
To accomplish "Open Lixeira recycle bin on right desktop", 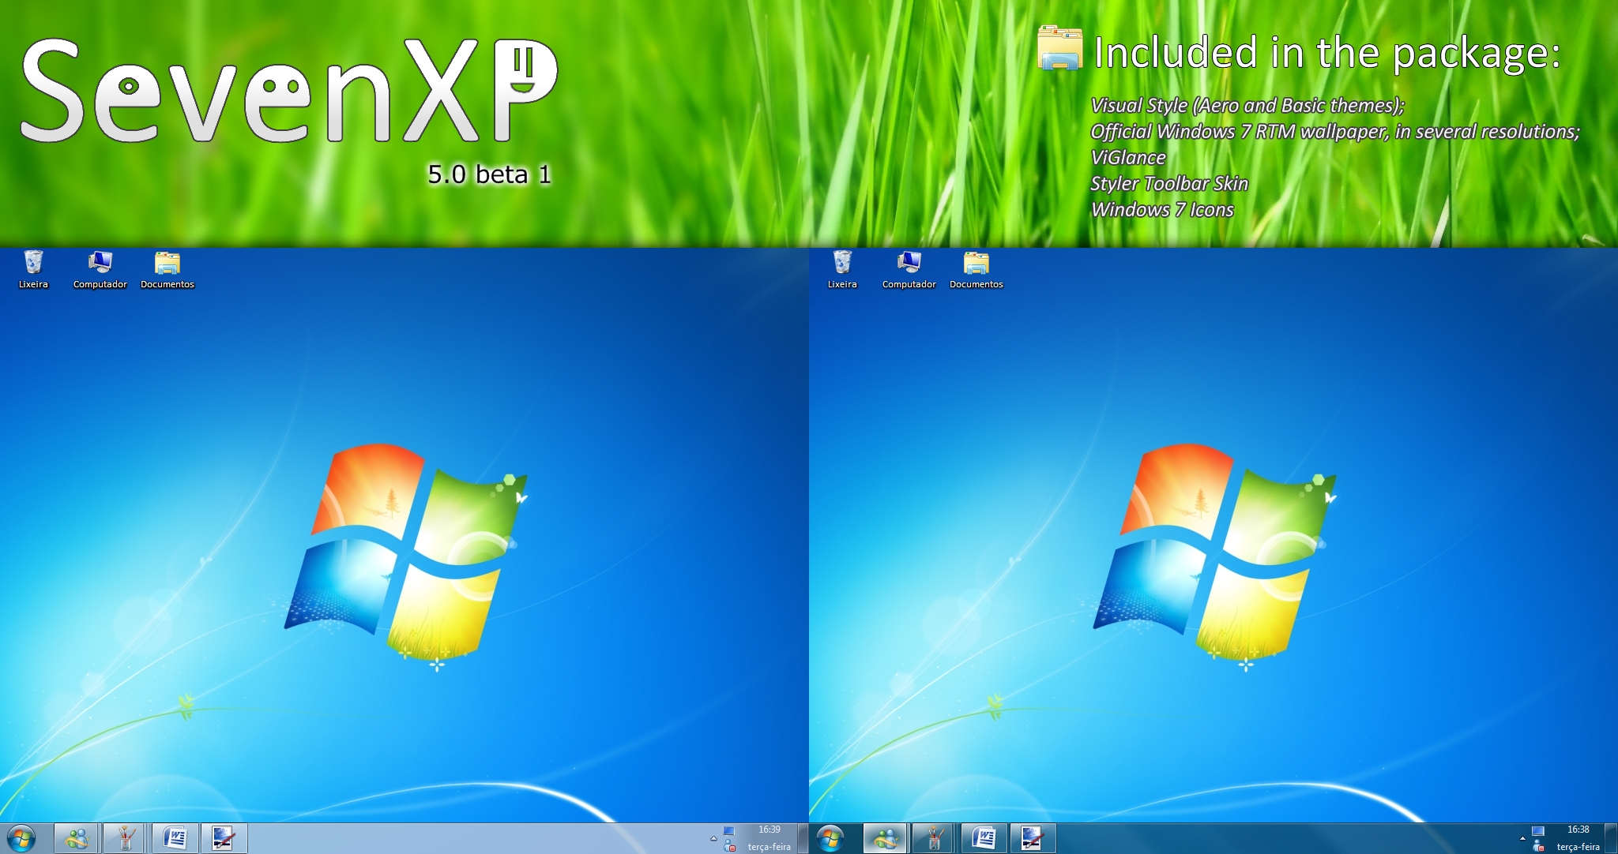I will click(x=842, y=270).
